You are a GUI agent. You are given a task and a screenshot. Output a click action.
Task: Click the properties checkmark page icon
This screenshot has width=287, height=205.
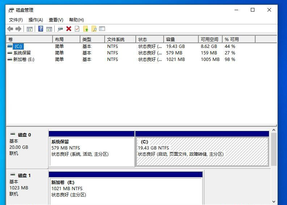(77, 29)
